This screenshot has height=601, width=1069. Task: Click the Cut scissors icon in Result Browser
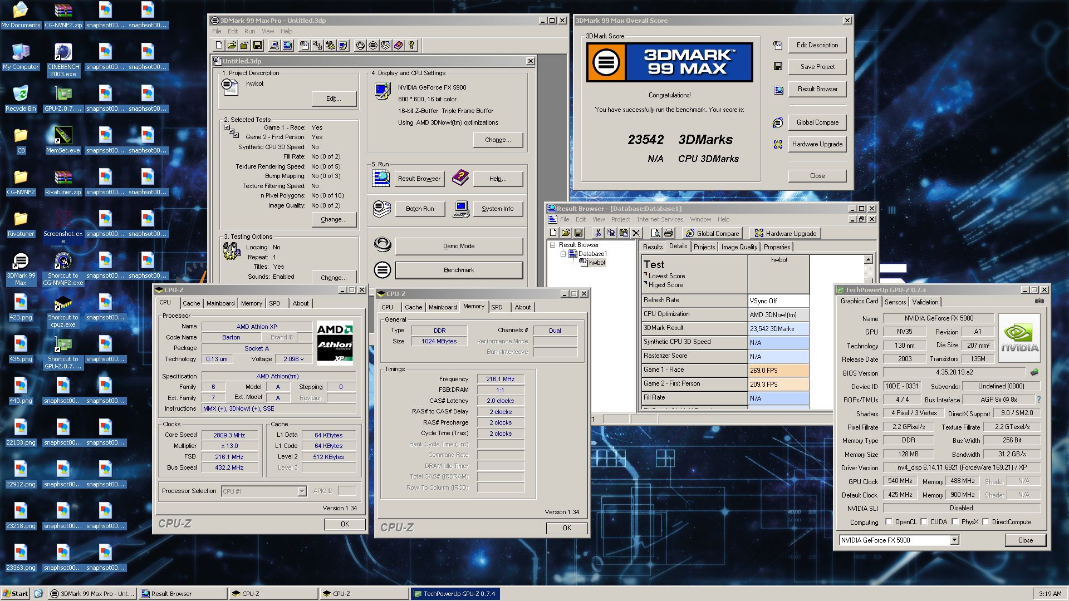598,233
